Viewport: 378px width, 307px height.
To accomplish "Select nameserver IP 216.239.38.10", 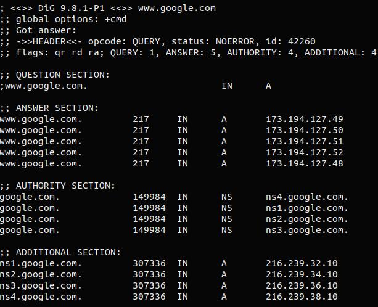I will point(302,297).
